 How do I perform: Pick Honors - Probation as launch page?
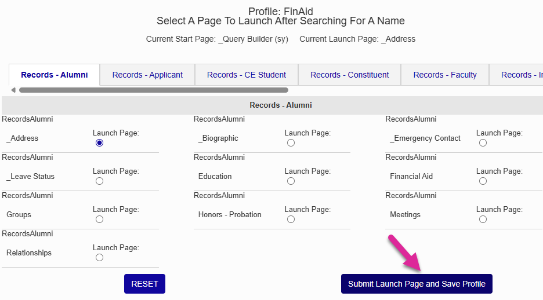(291, 219)
